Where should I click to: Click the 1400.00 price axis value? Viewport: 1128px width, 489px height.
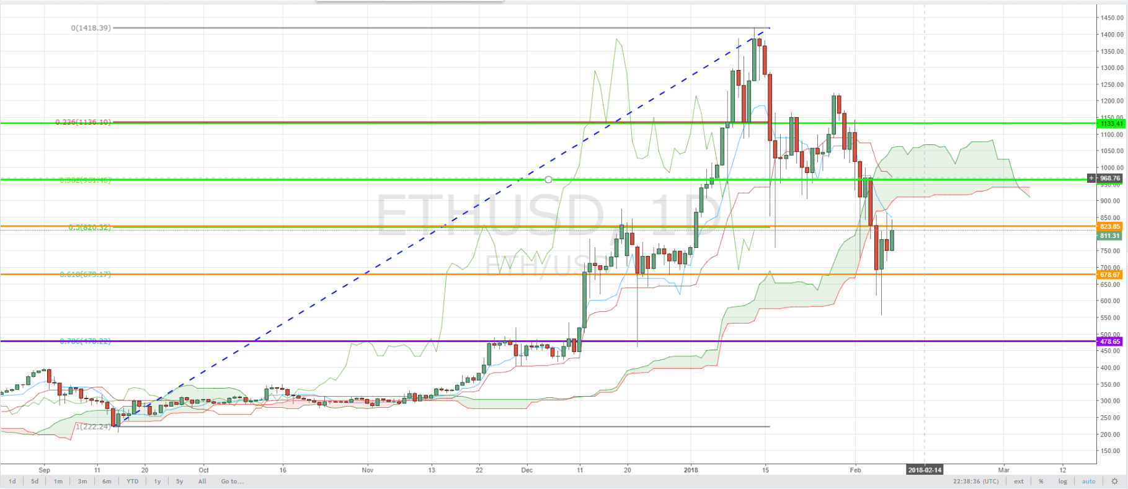[1111, 35]
